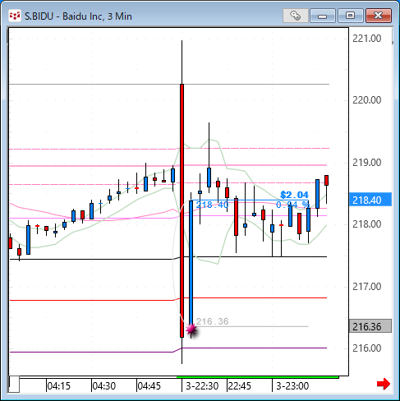
Task: Click the 218.00 price scale label
Action: click(x=367, y=224)
